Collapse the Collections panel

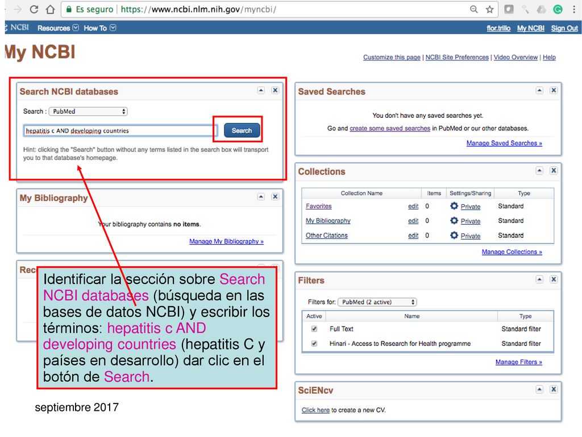coord(539,171)
